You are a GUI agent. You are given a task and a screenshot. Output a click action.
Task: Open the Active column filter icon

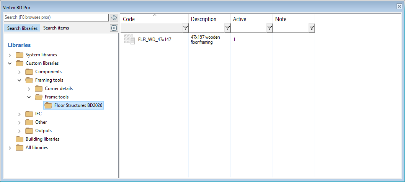(x=269, y=28)
